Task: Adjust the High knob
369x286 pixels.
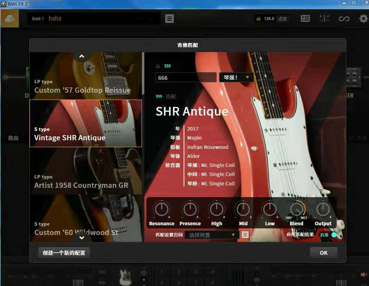Action: (217, 209)
